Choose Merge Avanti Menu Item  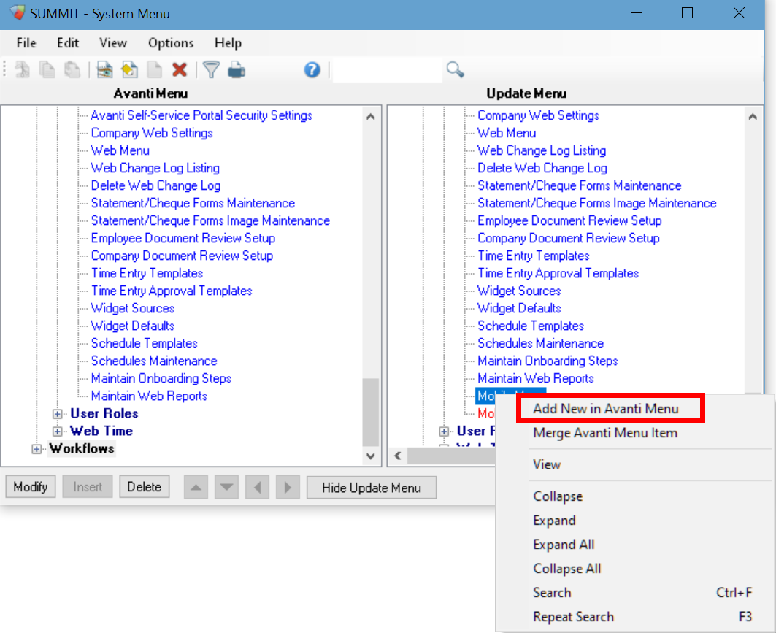pos(605,433)
